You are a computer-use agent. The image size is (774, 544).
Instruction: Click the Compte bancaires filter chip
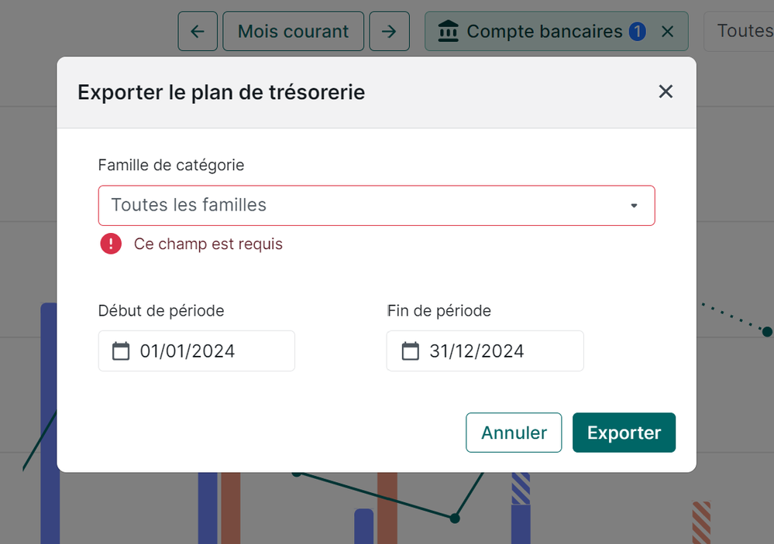pyautogui.click(x=544, y=32)
